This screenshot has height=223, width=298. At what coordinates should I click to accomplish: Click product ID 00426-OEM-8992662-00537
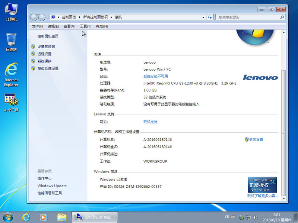pos(137,187)
